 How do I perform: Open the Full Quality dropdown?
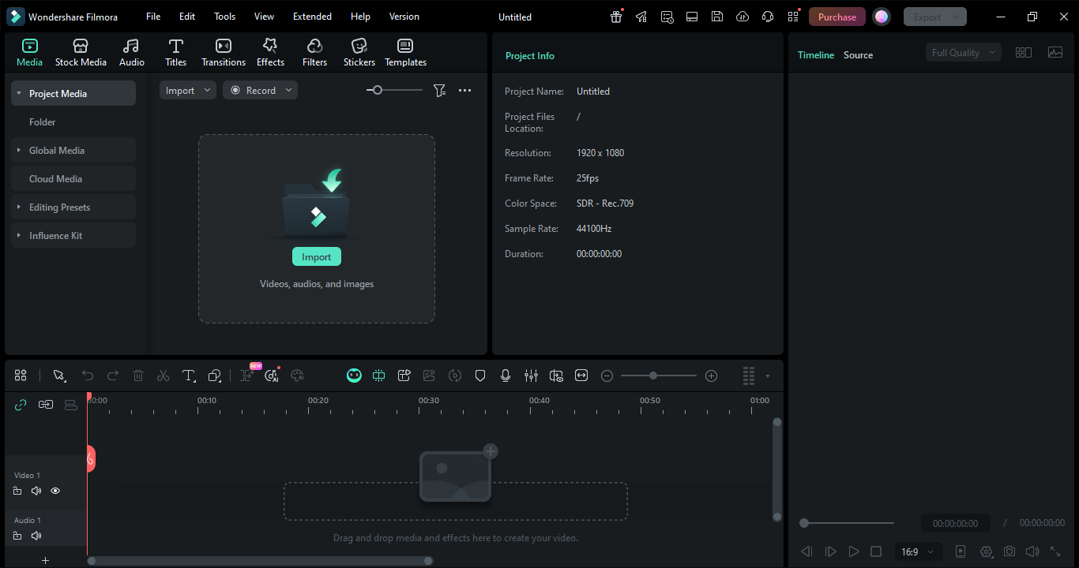[963, 53]
